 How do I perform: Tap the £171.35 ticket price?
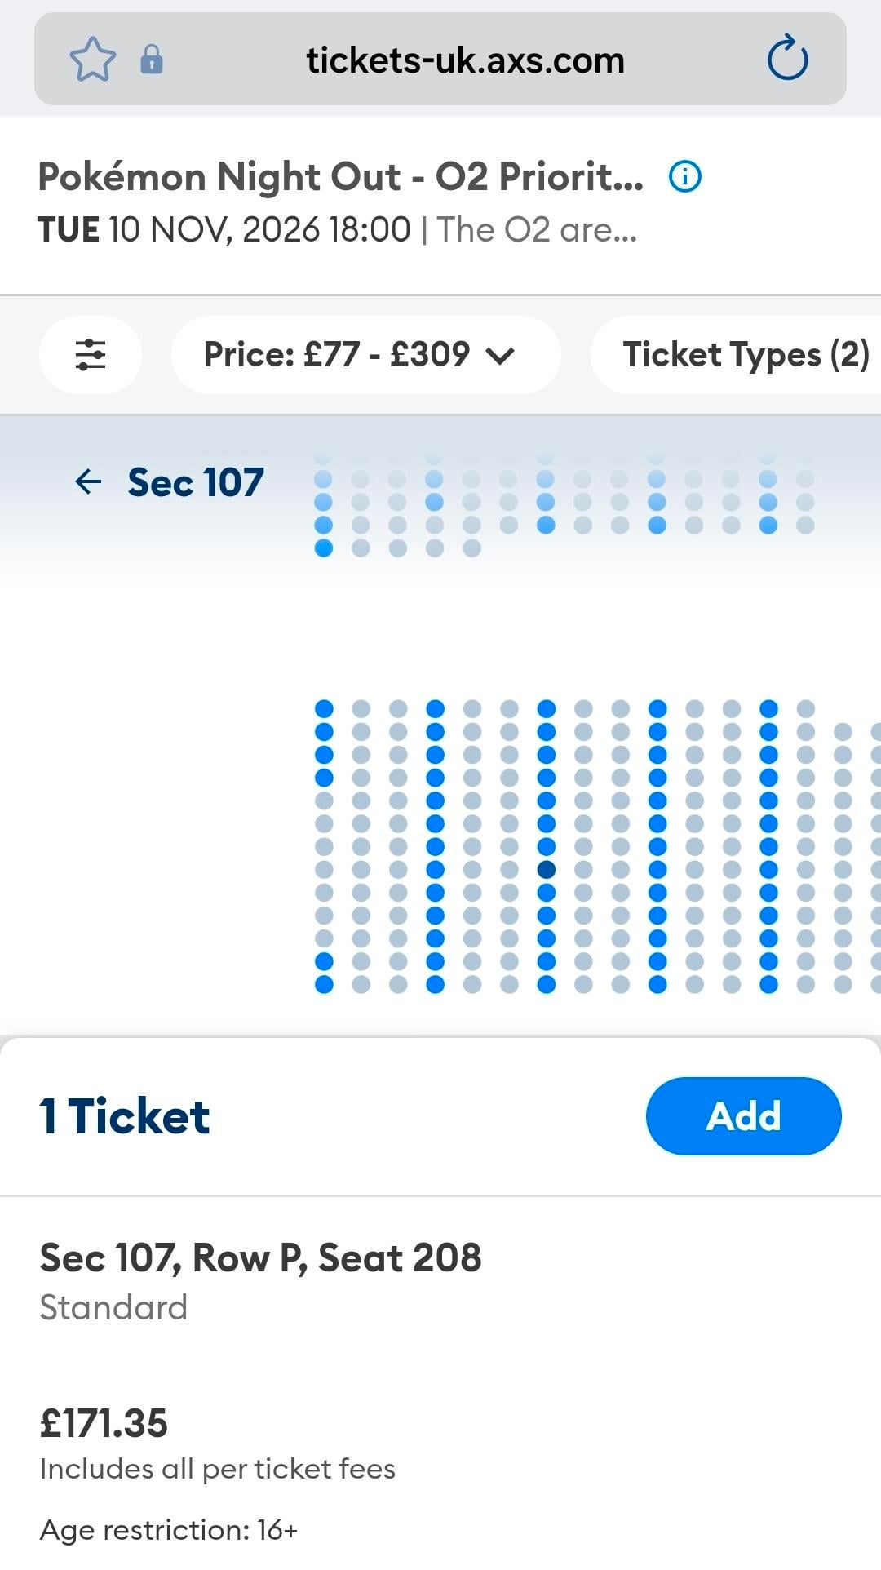pyautogui.click(x=104, y=1423)
